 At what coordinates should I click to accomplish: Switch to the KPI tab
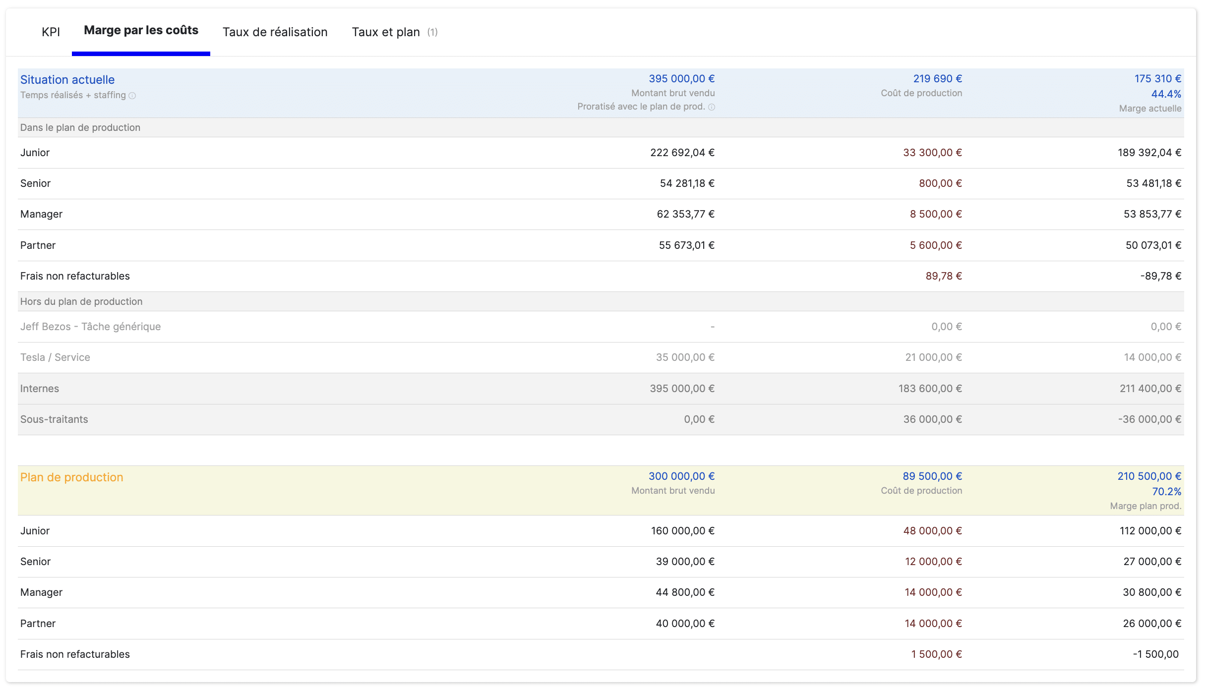(x=51, y=32)
